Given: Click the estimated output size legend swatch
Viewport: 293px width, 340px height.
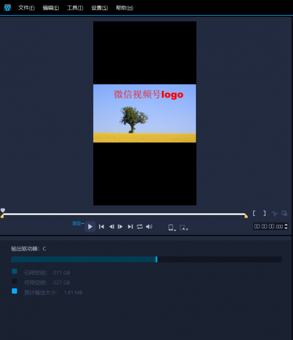Looking at the screenshot, I should click(x=15, y=291).
